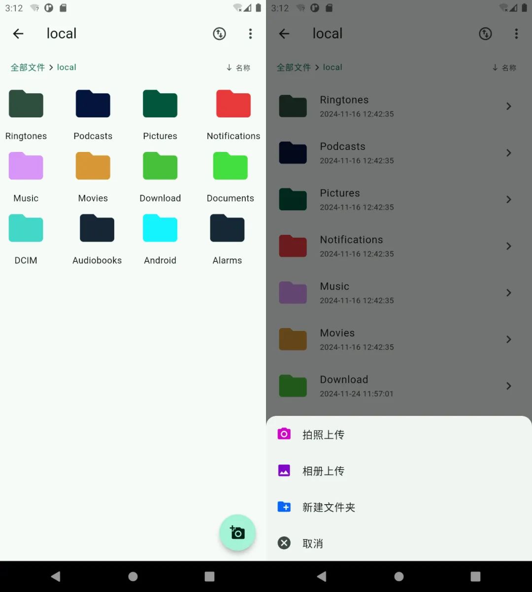This screenshot has width=532, height=592.
Task: Click Movies folder icon in list view
Action: point(293,339)
